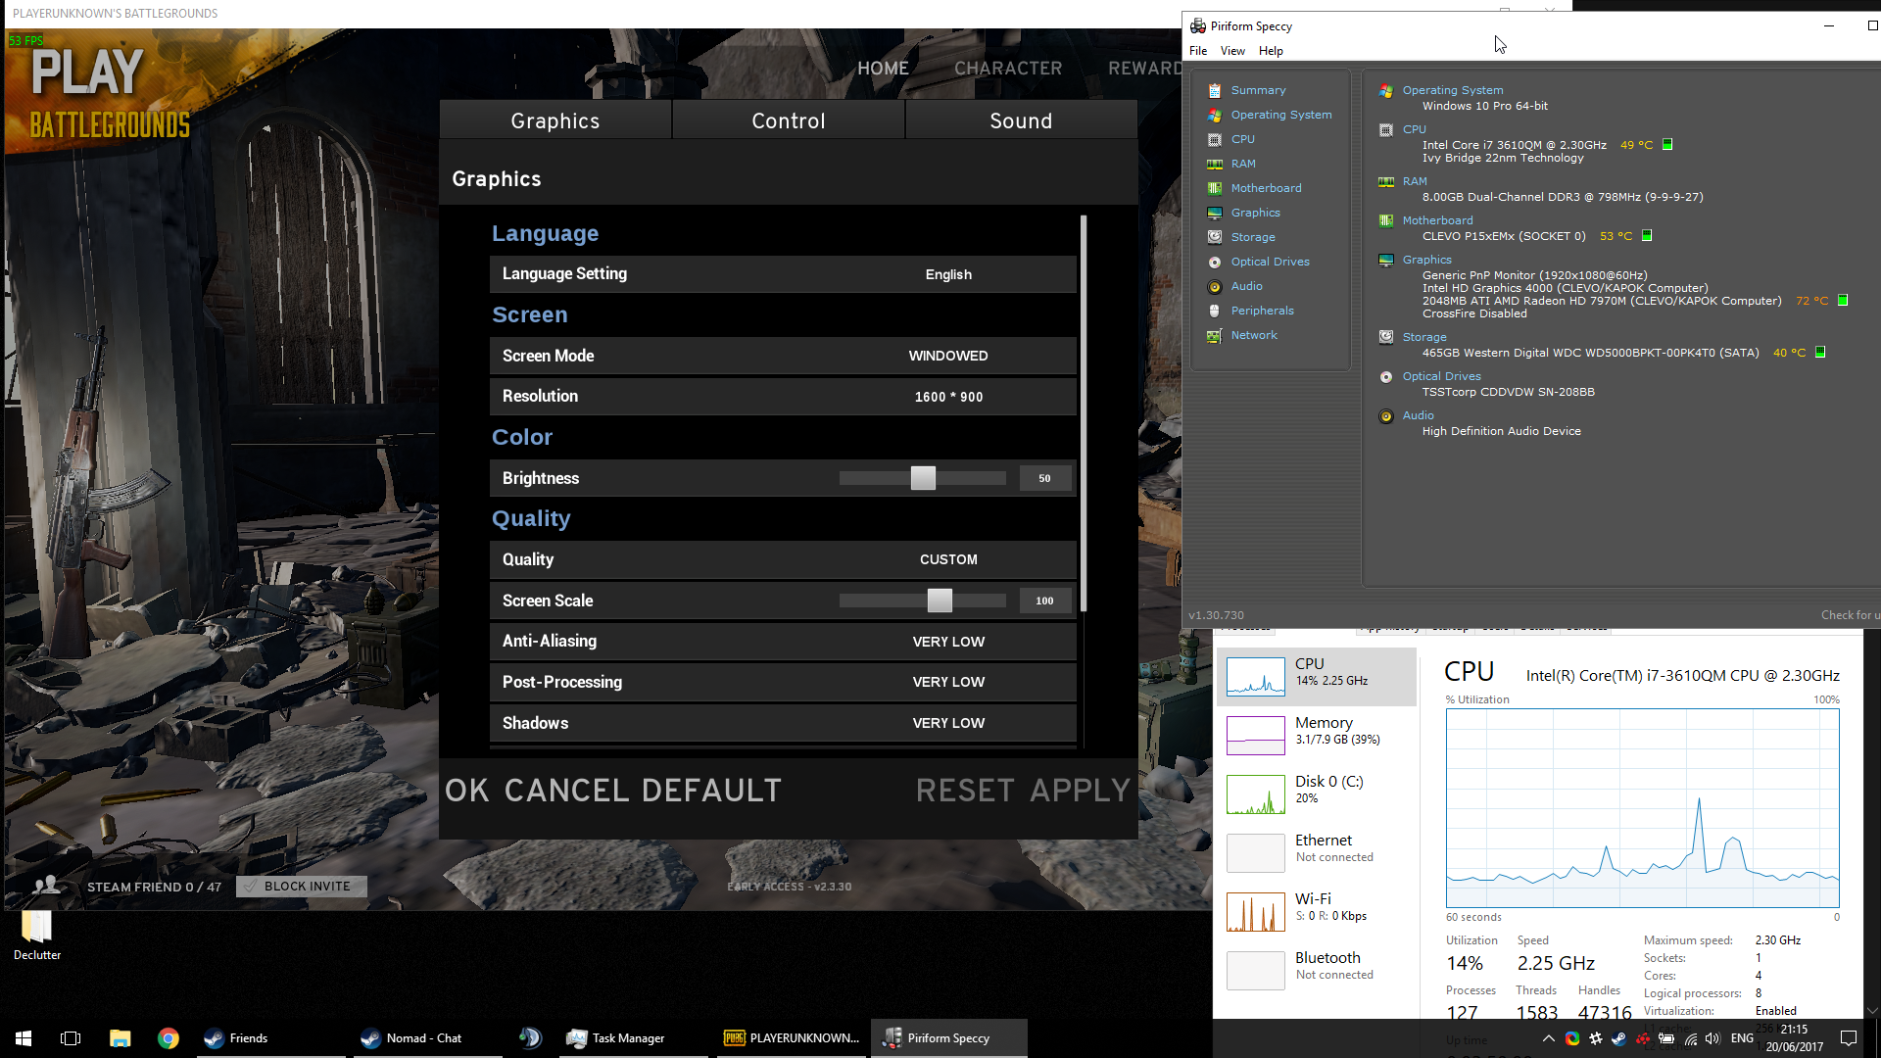Select CPU chip icon in Speccy sidebar

pyautogui.click(x=1215, y=139)
